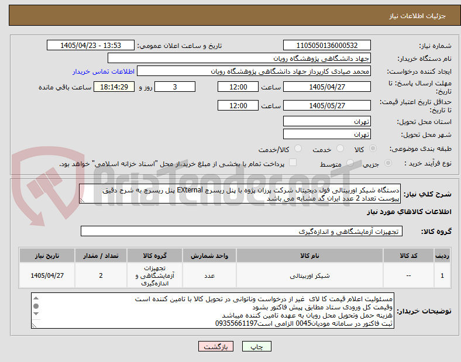The image size is (461, 362).
Task: Click buyer organization name field
Action: click(x=239, y=58)
